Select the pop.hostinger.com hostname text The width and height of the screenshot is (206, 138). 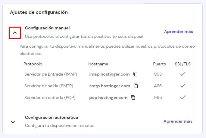tap(108, 97)
